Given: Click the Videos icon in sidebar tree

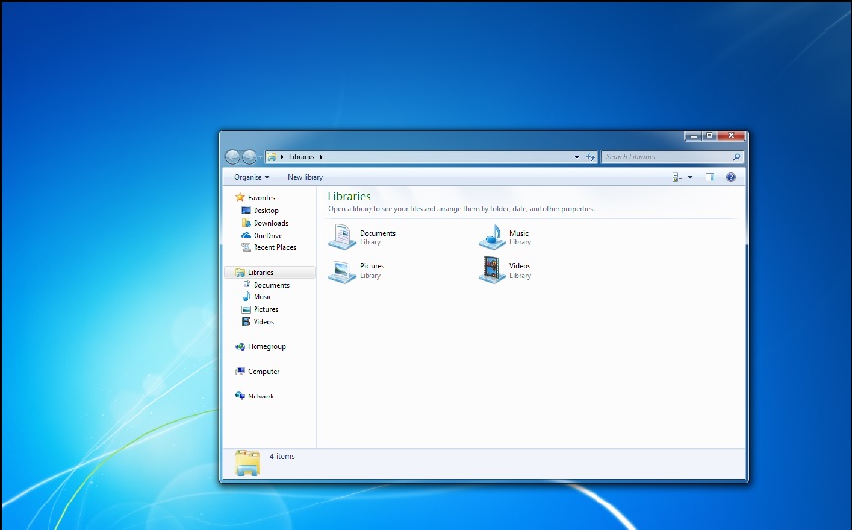Looking at the screenshot, I should (x=246, y=322).
